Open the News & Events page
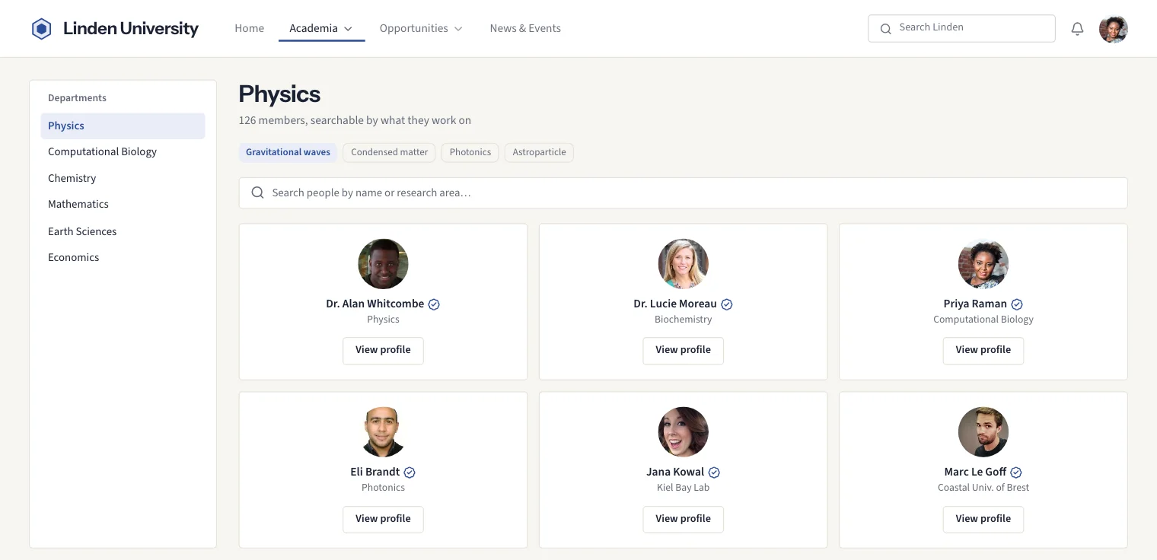This screenshot has width=1157, height=560. click(525, 28)
